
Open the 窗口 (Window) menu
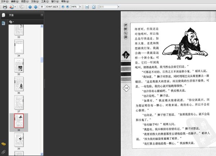coord(55,1)
